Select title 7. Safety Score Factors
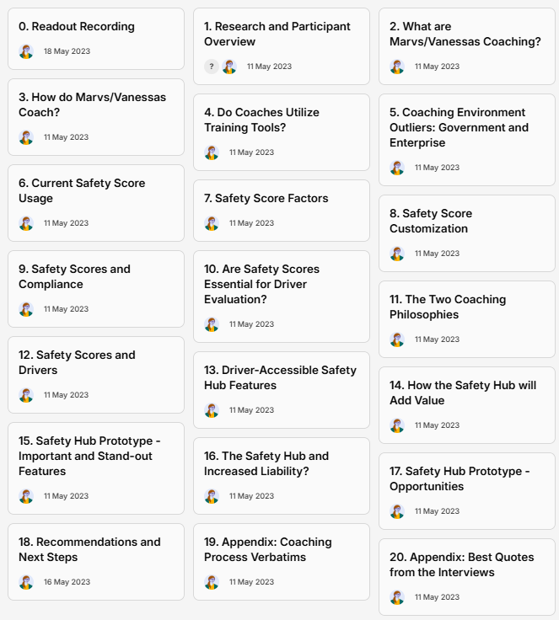 pyautogui.click(x=266, y=198)
